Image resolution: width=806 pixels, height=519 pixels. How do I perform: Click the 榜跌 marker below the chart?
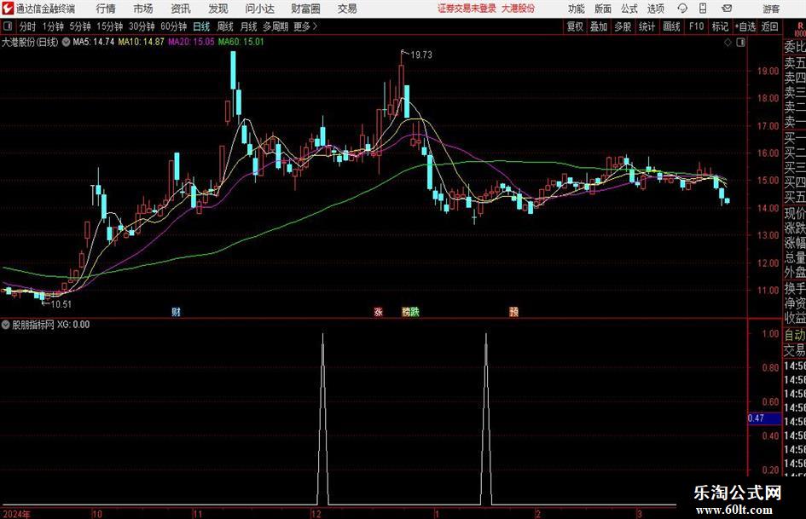point(410,311)
